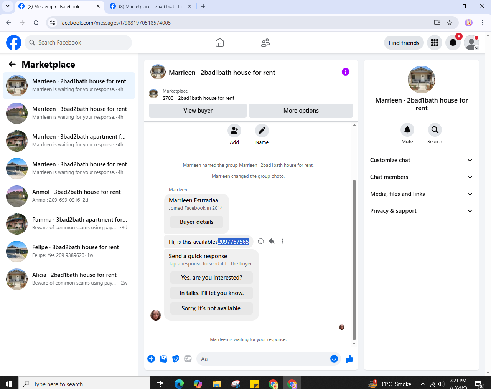Open File Explorer from taskbar
Image resolution: width=491 pixels, height=389 pixels.
click(x=217, y=384)
